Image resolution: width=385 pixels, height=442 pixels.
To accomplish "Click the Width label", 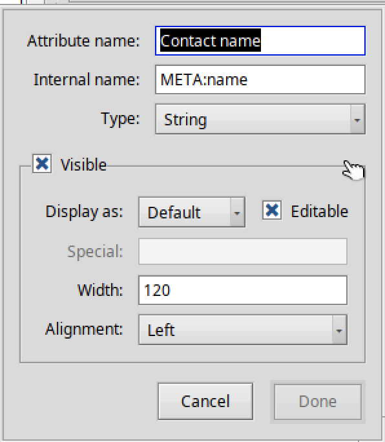I will click(x=100, y=289).
